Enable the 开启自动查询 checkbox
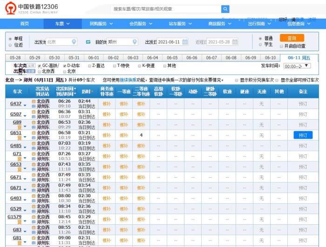This screenshot has height=247, width=326. [x=281, y=46]
